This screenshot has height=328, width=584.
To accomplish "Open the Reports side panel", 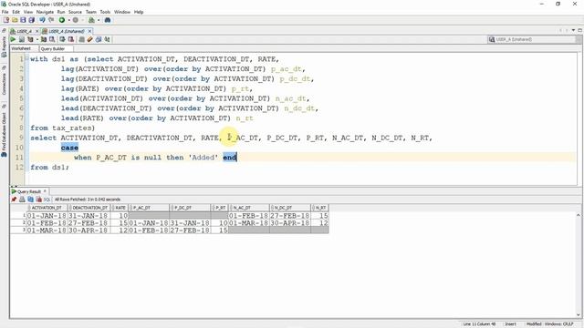I will (x=4, y=46).
